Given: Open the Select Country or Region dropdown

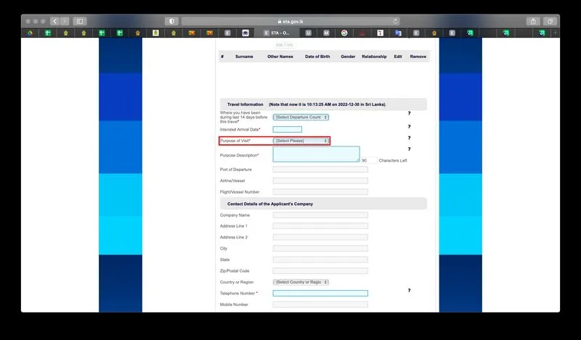Looking at the screenshot, I should (x=301, y=282).
